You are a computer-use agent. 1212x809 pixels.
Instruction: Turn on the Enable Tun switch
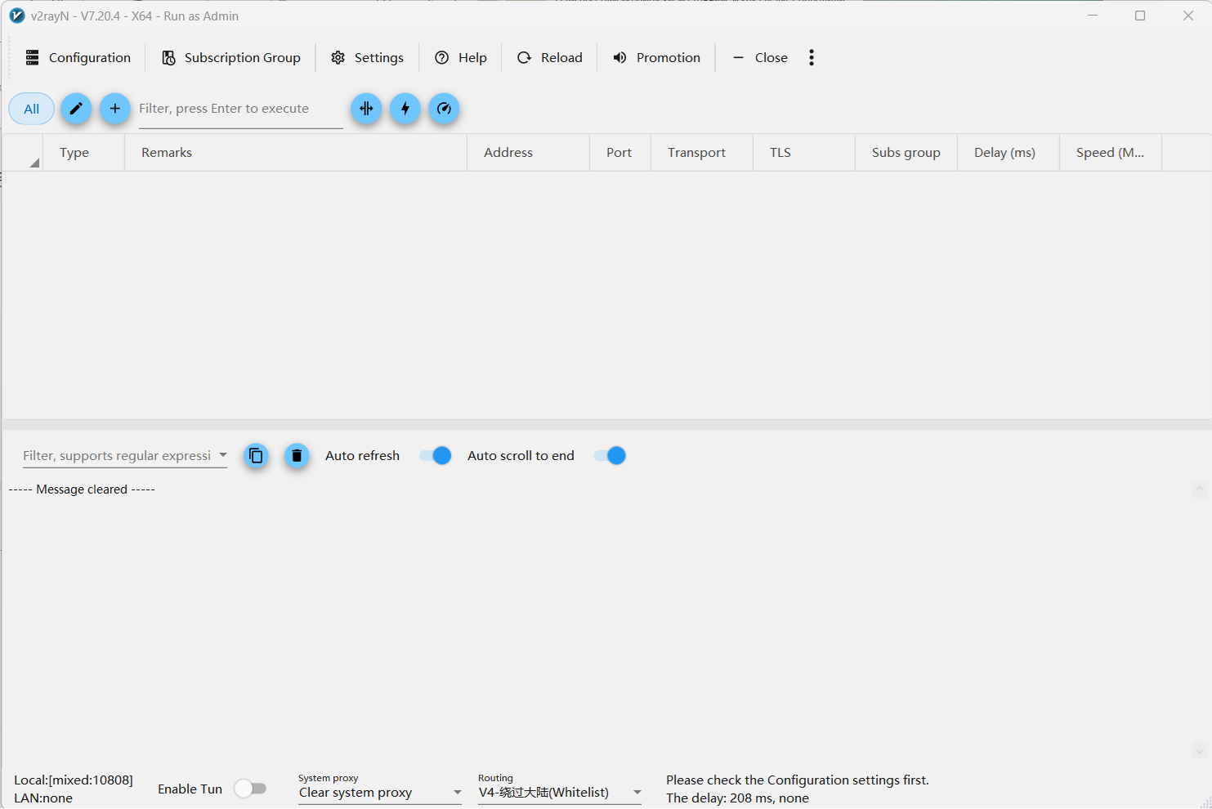coord(250,789)
